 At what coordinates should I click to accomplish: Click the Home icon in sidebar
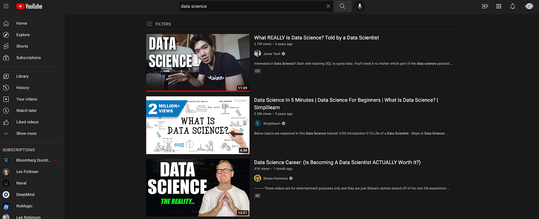[6, 23]
